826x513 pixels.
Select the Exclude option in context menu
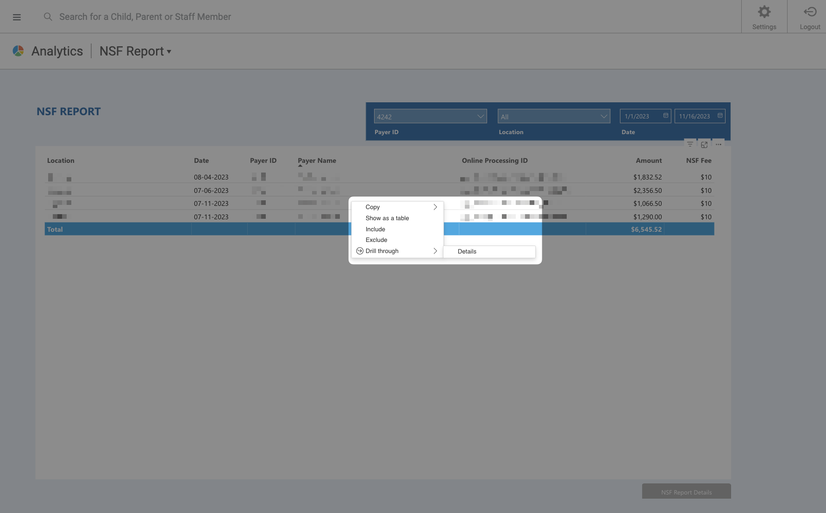(x=376, y=240)
